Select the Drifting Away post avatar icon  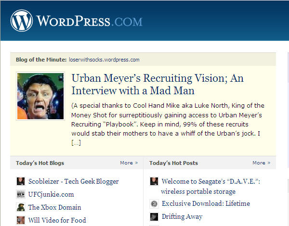[154, 216]
